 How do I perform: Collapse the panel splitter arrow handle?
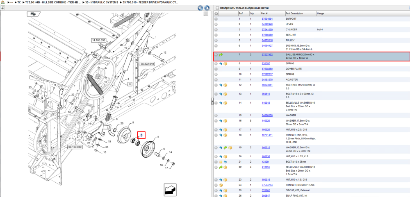(x=212, y=101)
